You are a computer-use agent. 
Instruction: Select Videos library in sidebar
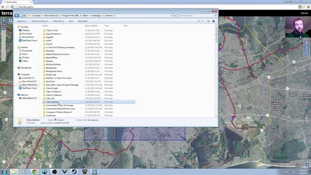pyautogui.click(x=25, y=61)
